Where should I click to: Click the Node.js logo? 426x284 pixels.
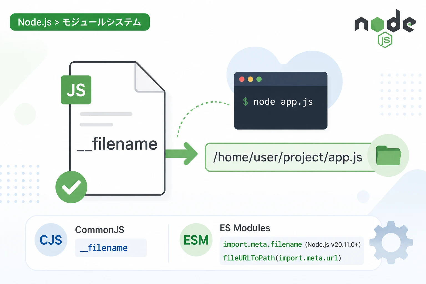point(385,28)
